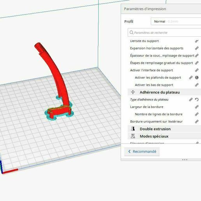Click Double extrusion category icon
Viewport: 201px width, 201px height.
pyautogui.click(x=133, y=129)
